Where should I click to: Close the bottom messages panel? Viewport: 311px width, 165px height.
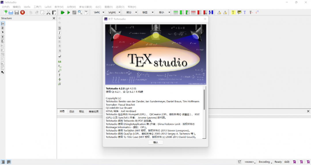pyautogui.click(x=308, y=111)
